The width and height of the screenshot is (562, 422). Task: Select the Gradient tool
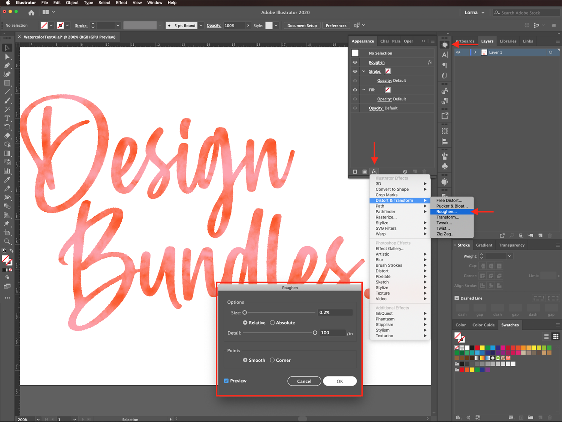point(7,153)
